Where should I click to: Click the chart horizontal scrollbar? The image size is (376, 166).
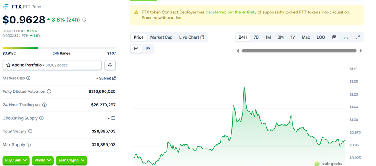pos(299,51)
